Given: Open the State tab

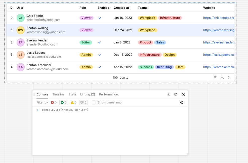Looking at the screenshot, I should 72,94.
